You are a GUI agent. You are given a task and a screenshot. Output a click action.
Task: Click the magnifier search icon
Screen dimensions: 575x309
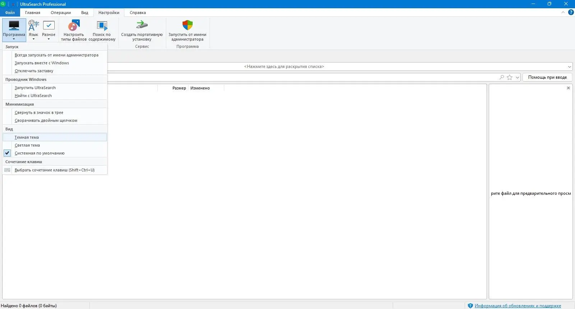[502, 77]
